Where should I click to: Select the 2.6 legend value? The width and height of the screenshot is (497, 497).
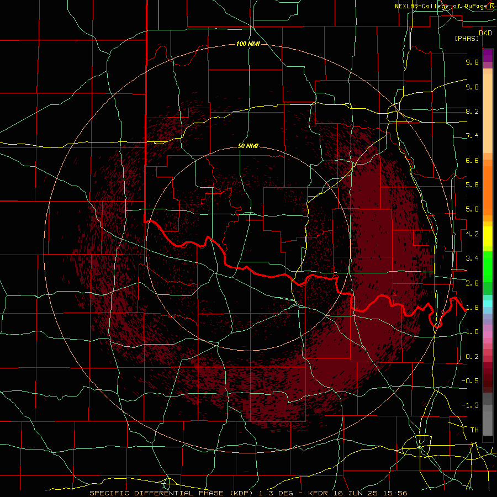472,283
